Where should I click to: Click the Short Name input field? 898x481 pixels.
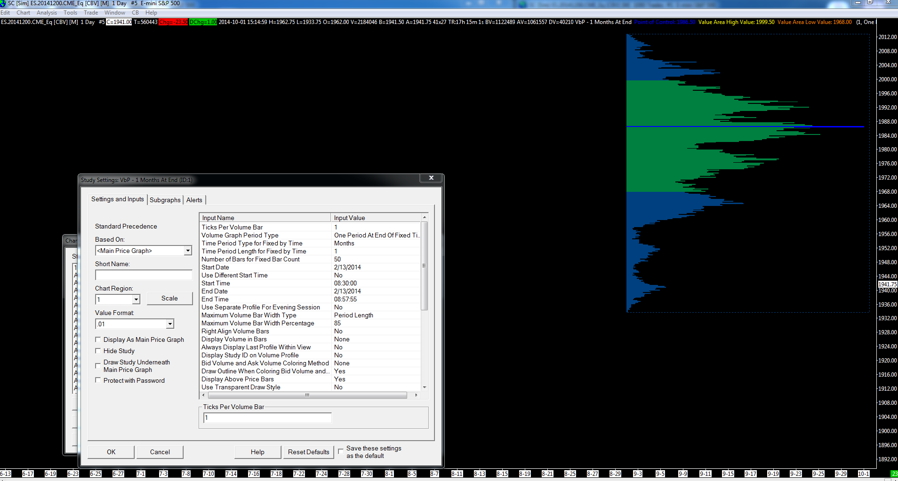pyautogui.click(x=144, y=275)
